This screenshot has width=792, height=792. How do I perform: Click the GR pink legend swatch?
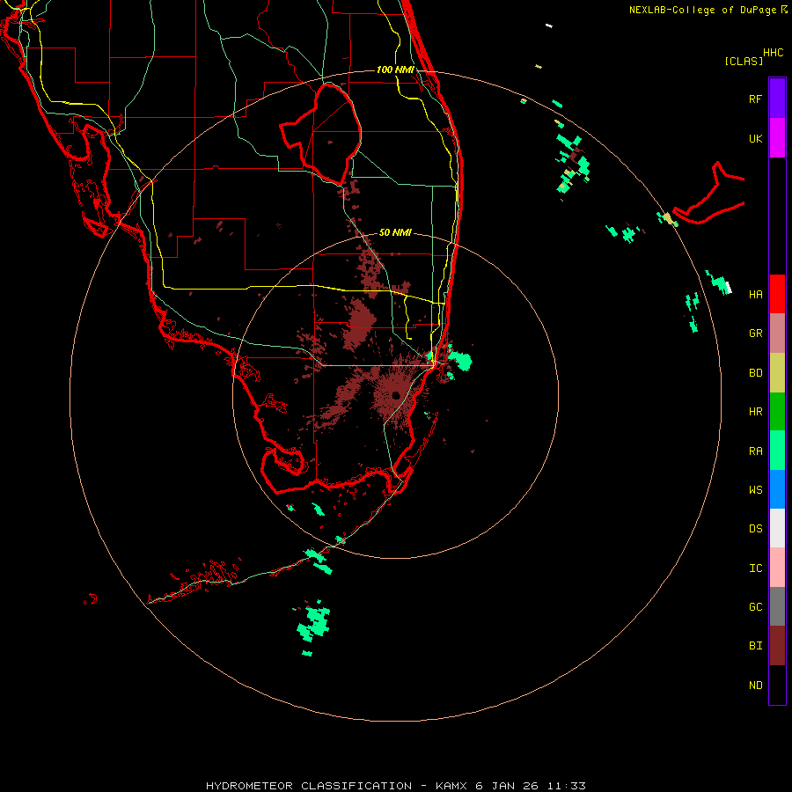(x=777, y=334)
